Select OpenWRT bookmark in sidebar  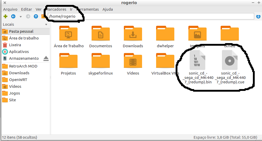click(18, 80)
